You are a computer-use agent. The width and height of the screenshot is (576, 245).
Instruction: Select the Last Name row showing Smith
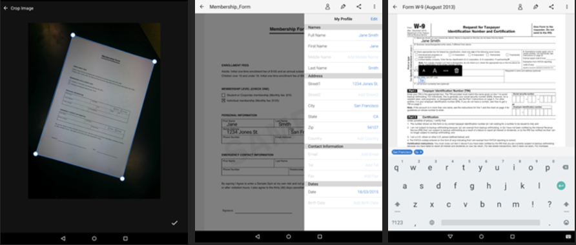tap(343, 68)
